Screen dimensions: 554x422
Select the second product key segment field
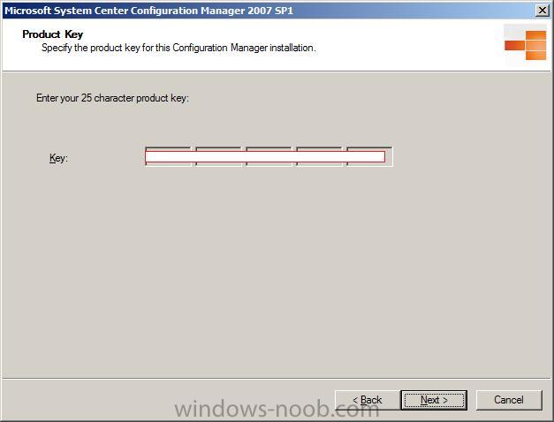click(218, 156)
